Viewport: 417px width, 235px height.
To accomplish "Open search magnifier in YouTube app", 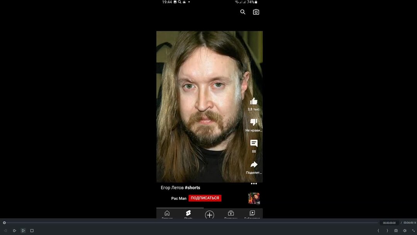I will (242, 12).
